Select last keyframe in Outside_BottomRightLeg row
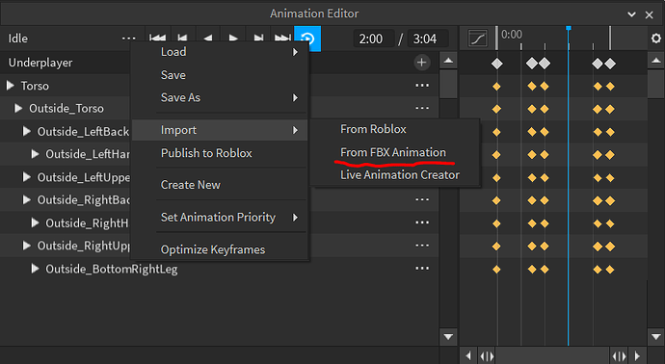Viewport: 665px width, 364px height. tap(610, 269)
